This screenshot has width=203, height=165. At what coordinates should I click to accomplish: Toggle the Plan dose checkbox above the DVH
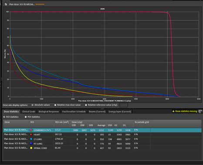tap(6, 4)
